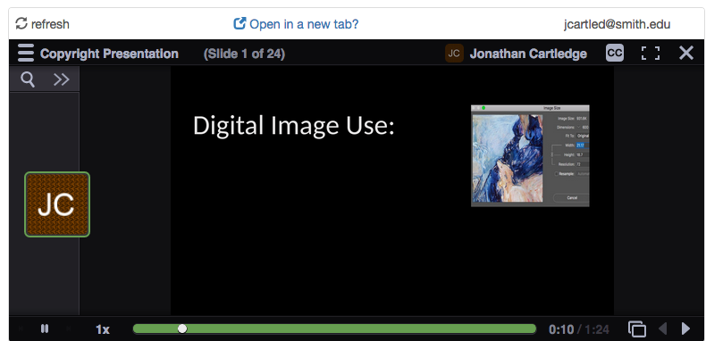
Task: Click the 0:10 / 1:24 time display
Action: click(x=578, y=329)
